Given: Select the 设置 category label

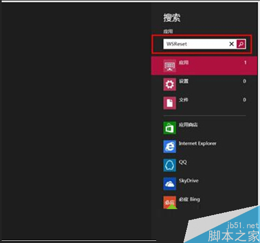Looking at the screenshot, I should (184, 81).
